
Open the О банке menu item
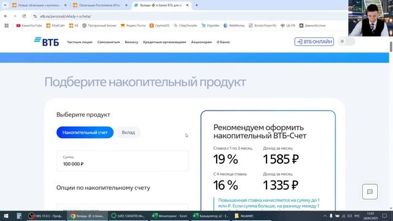coord(223,42)
